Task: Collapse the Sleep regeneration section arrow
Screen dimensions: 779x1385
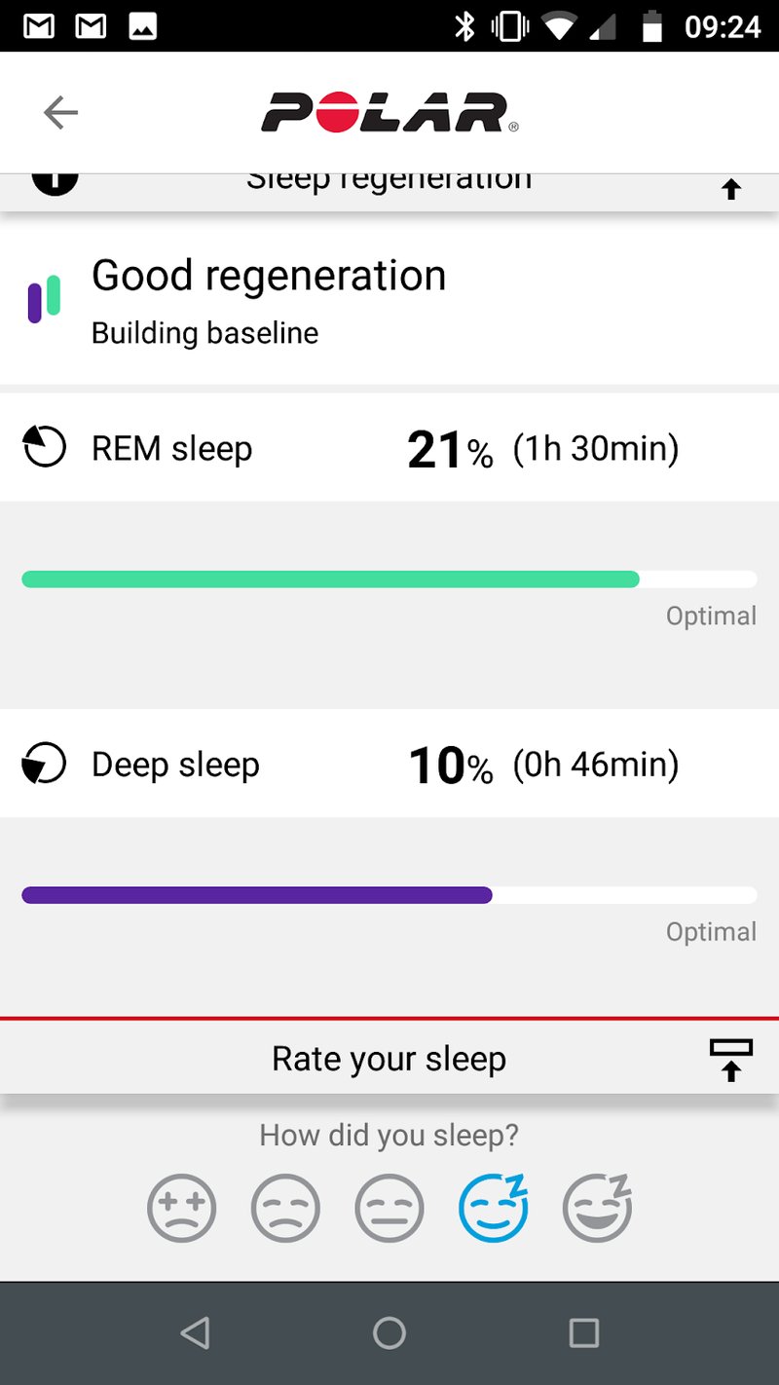Action: (x=731, y=189)
